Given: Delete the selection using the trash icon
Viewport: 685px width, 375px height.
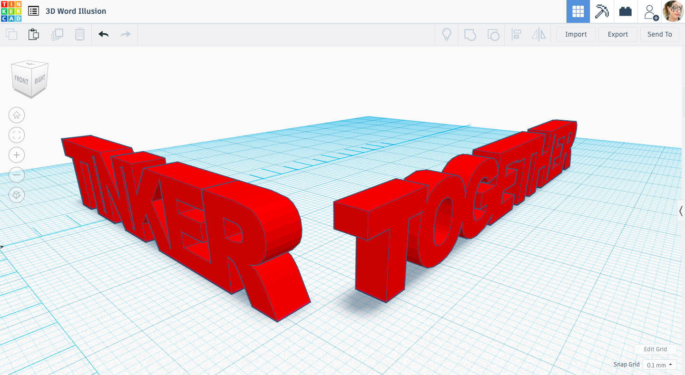Looking at the screenshot, I should pyautogui.click(x=79, y=34).
